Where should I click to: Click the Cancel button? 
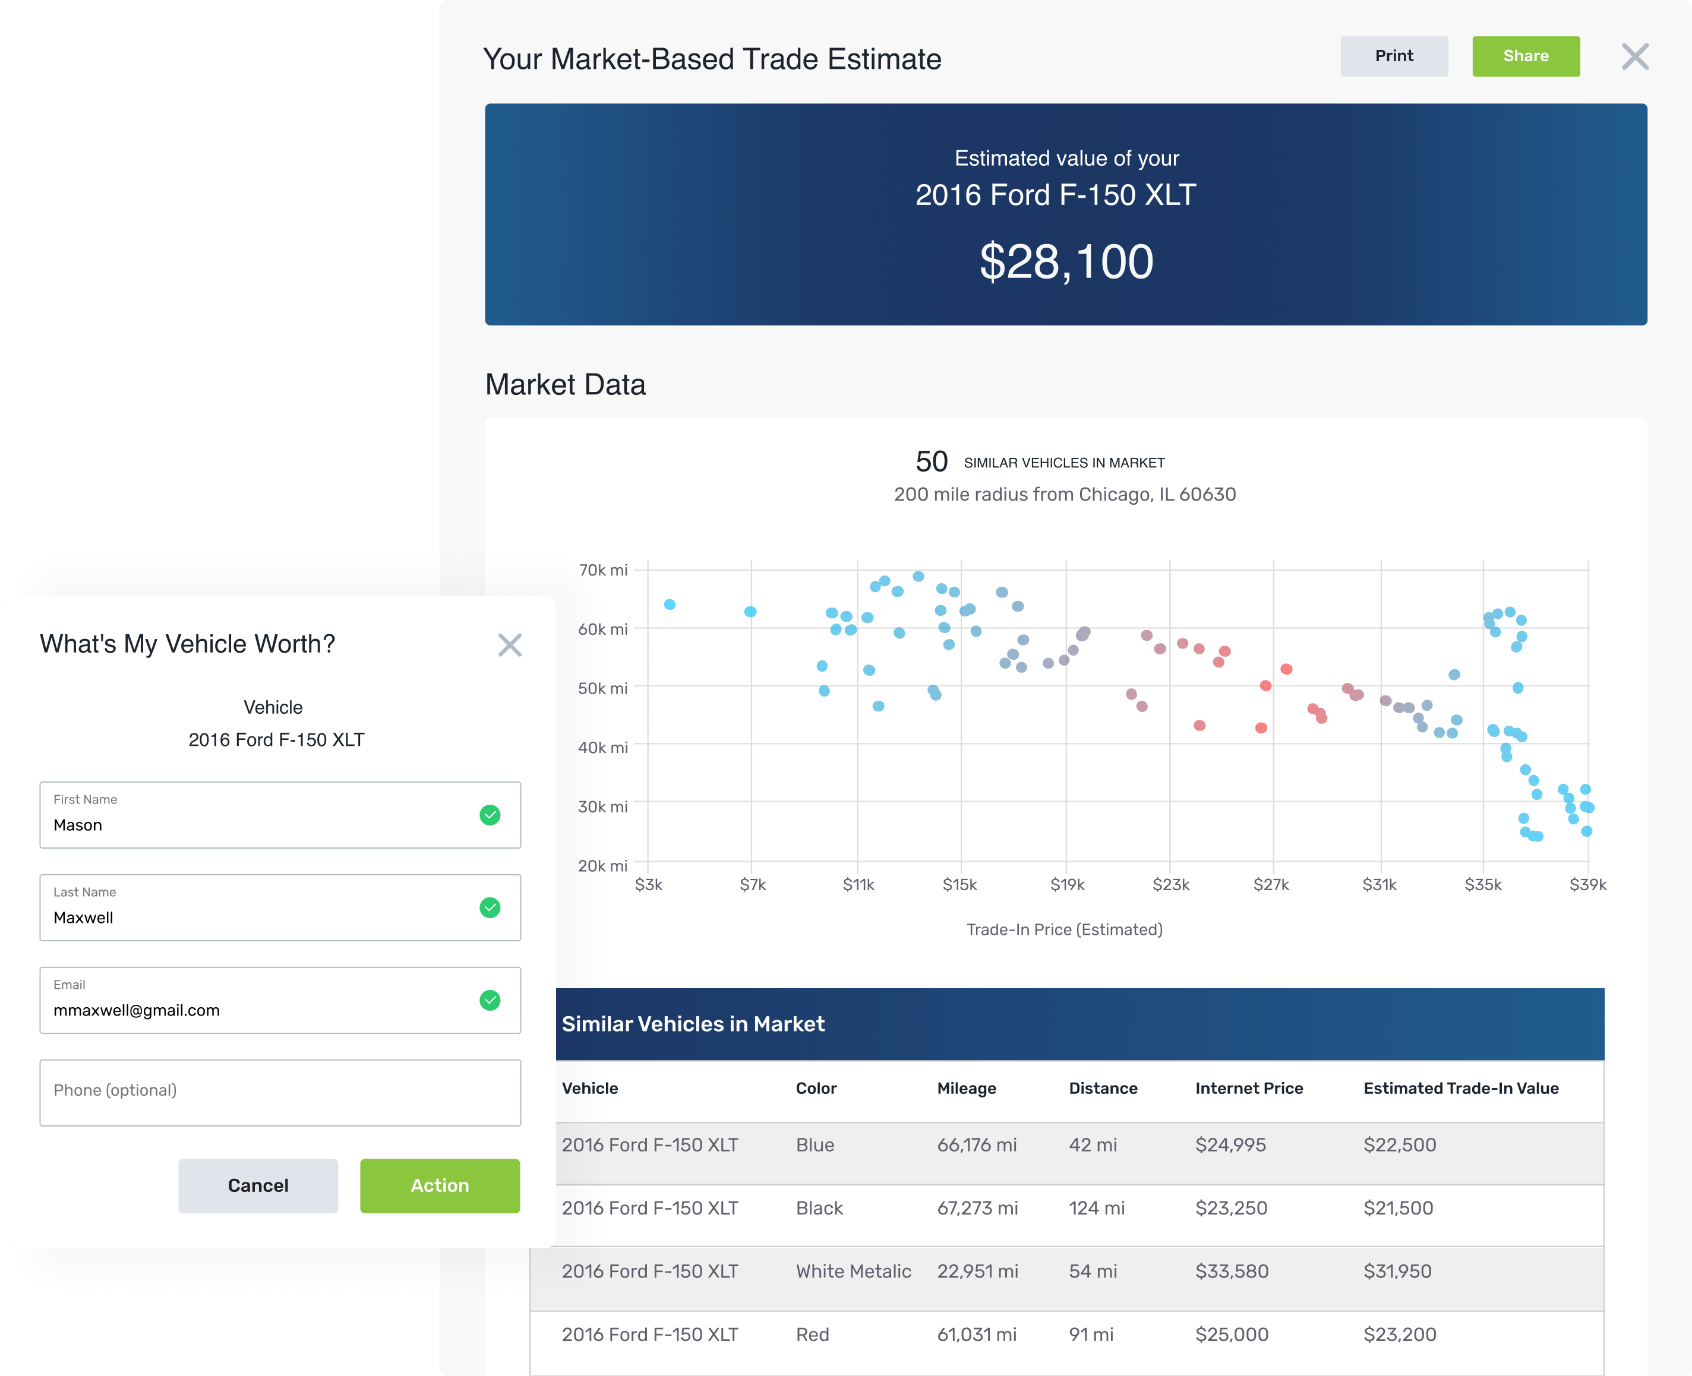[258, 1186]
